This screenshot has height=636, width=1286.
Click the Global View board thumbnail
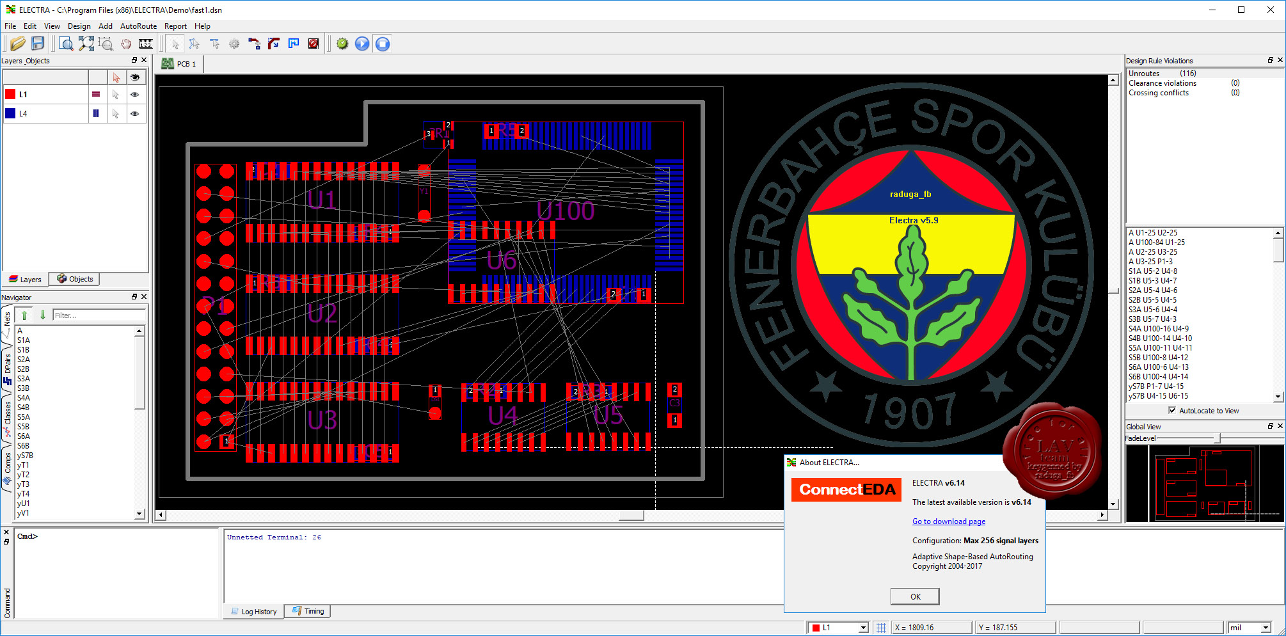(1205, 484)
